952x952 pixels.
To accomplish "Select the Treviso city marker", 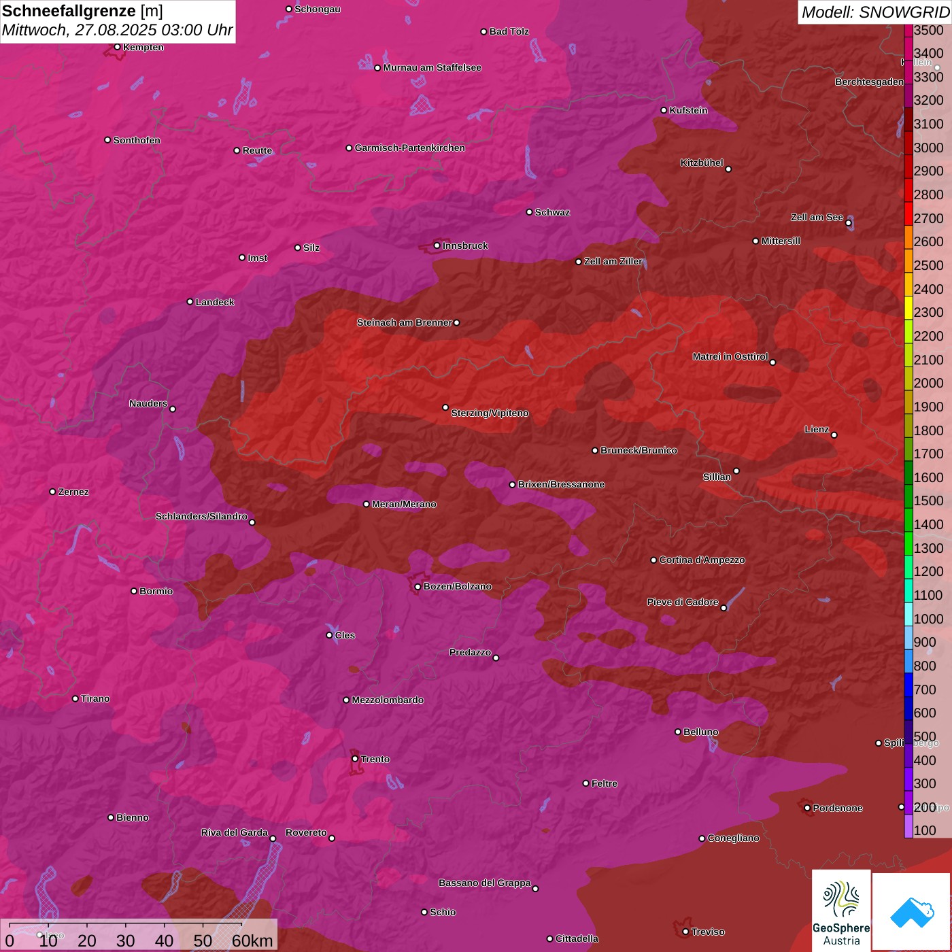I will click(685, 932).
